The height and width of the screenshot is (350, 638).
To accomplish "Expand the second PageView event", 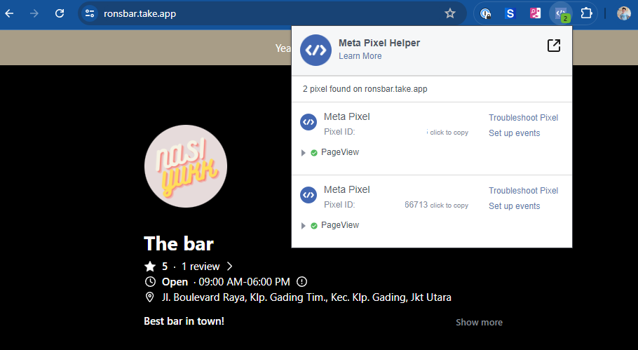I will pyautogui.click(x=303, y=225).
